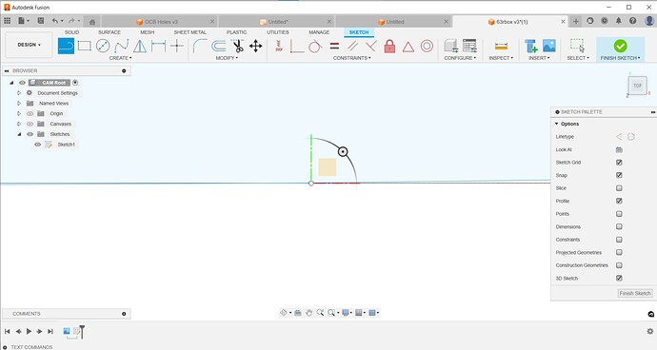Image resolution: width=657 pixels, height=350 pixels.
Task: Enable the Slice checkbox
Action: 619,188
